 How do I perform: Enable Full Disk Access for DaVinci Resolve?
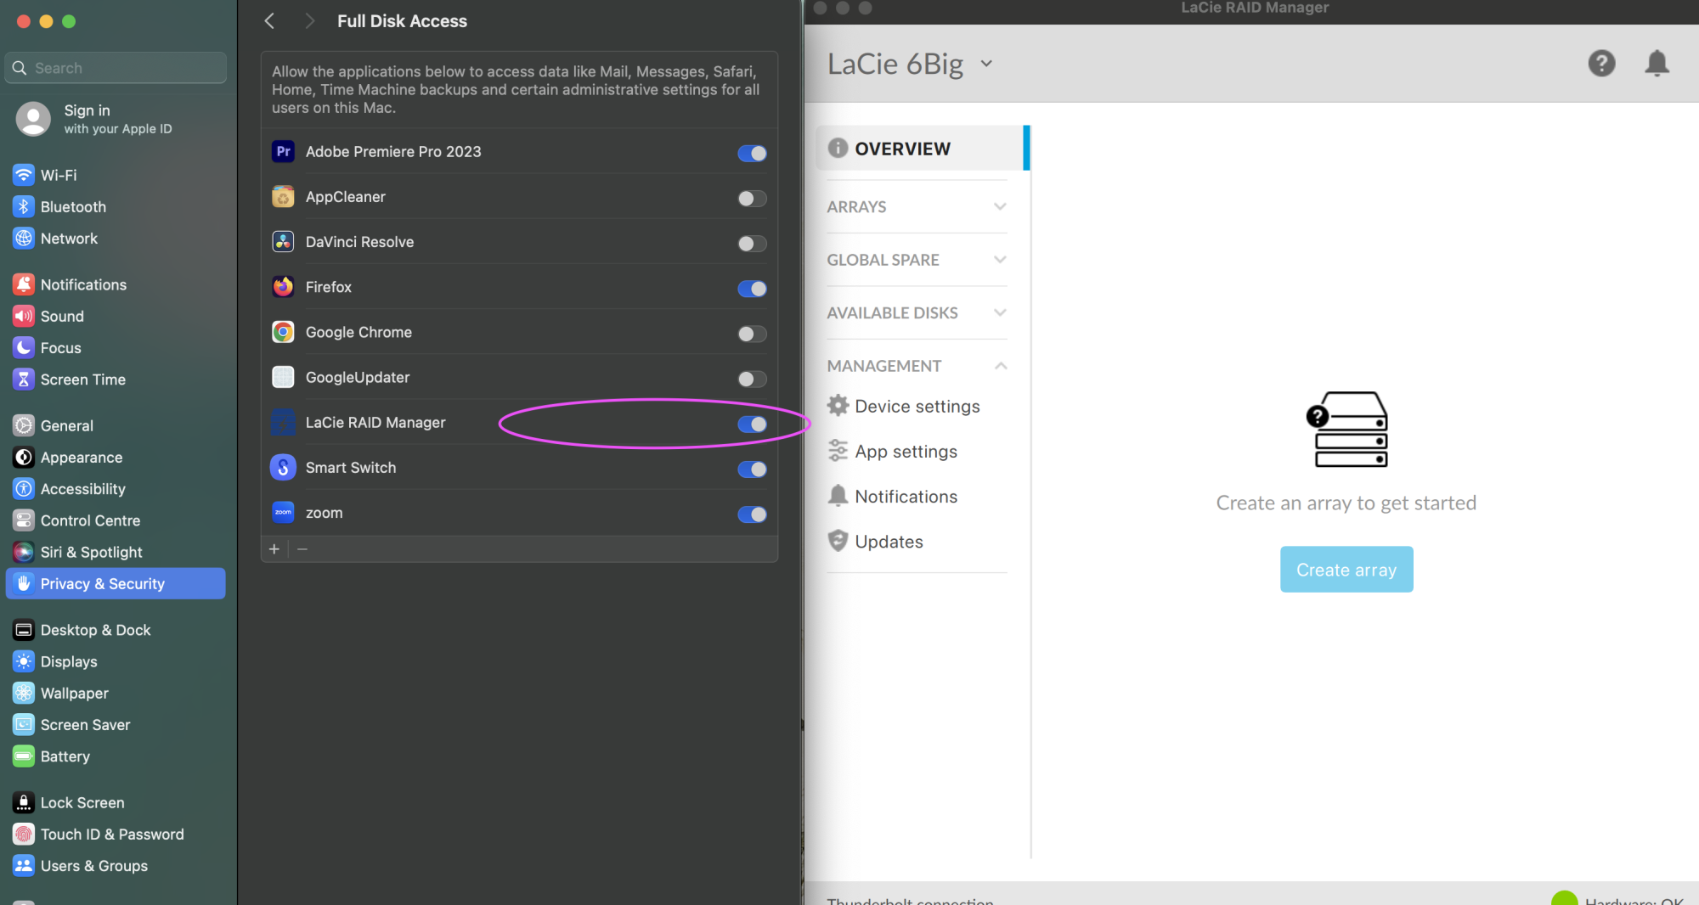(x=752, y=243)
